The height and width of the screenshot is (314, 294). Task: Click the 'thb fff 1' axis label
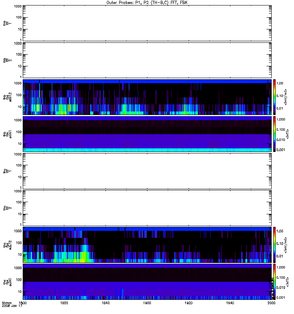pos(7,23)
